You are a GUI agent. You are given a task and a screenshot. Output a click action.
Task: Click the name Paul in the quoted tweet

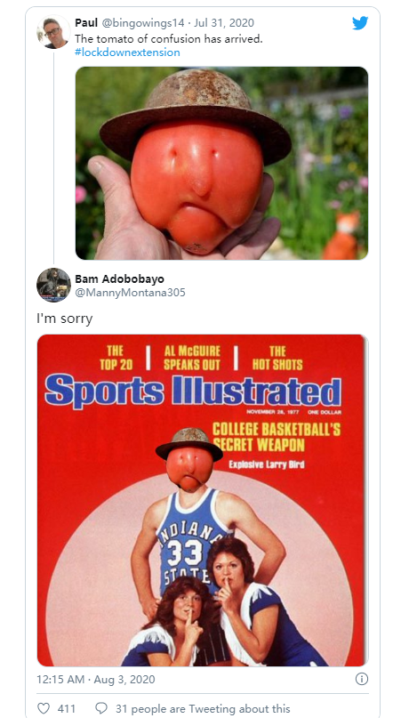click(86, 23)
